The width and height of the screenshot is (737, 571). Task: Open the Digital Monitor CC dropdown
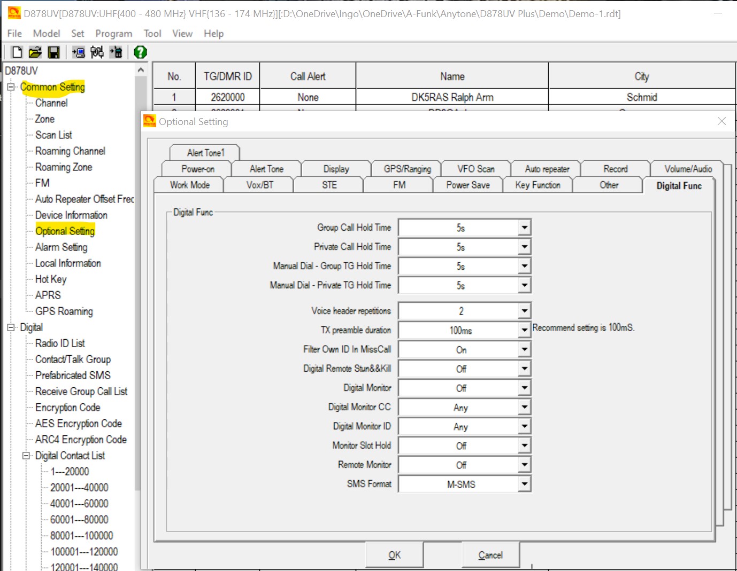525,407
